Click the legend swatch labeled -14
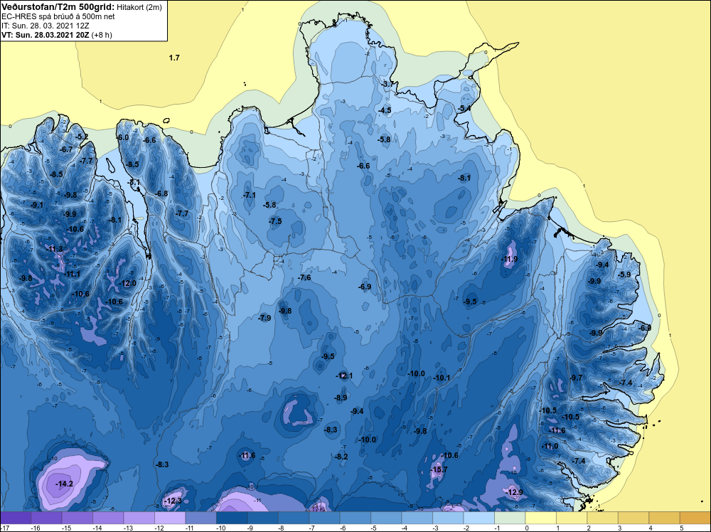Image resolution: width=711 pixels, height=532 pixels. (108, 518)
